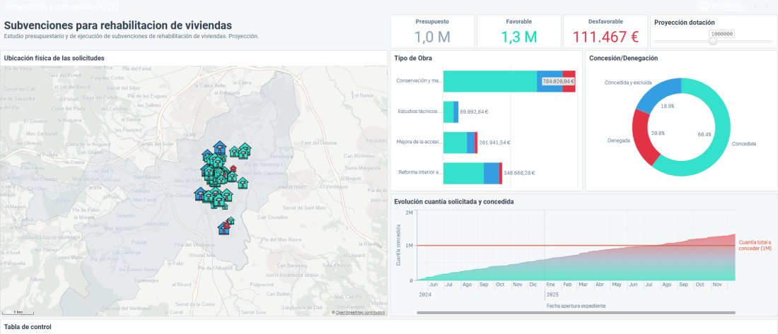Move the Proyección dotación slider handle
Image resolution: width=778 pixels, height=334 pixels.
coord(713,42)
